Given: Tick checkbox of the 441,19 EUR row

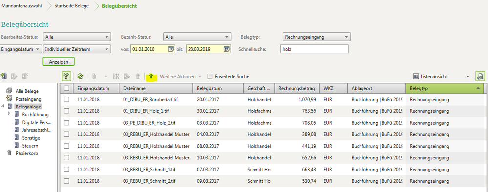Looking at the screenshot, I should click(x=66, y=146).
